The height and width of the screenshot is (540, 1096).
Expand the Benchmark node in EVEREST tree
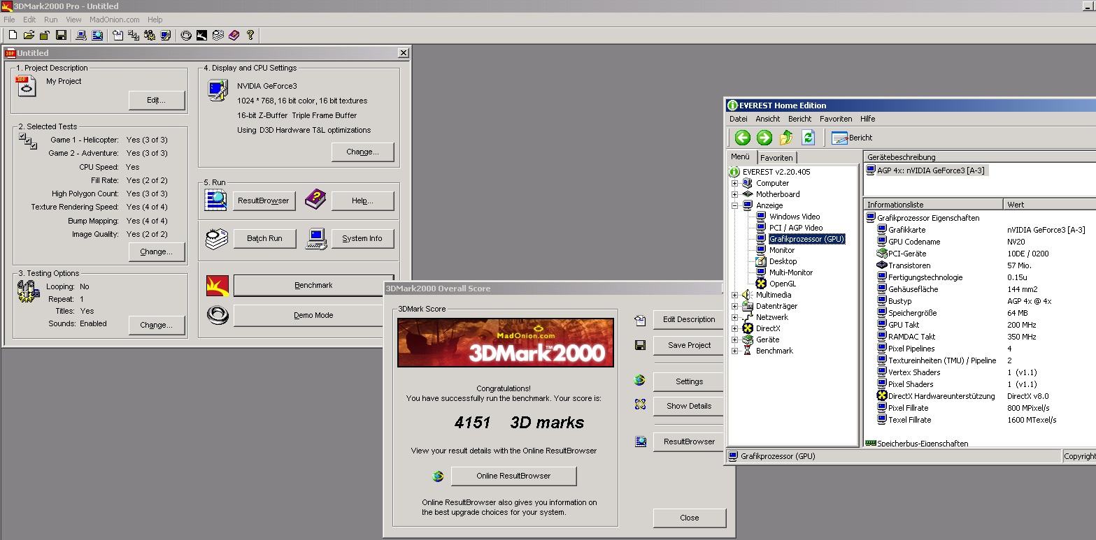pyautogui.click(x=734, y=351)
